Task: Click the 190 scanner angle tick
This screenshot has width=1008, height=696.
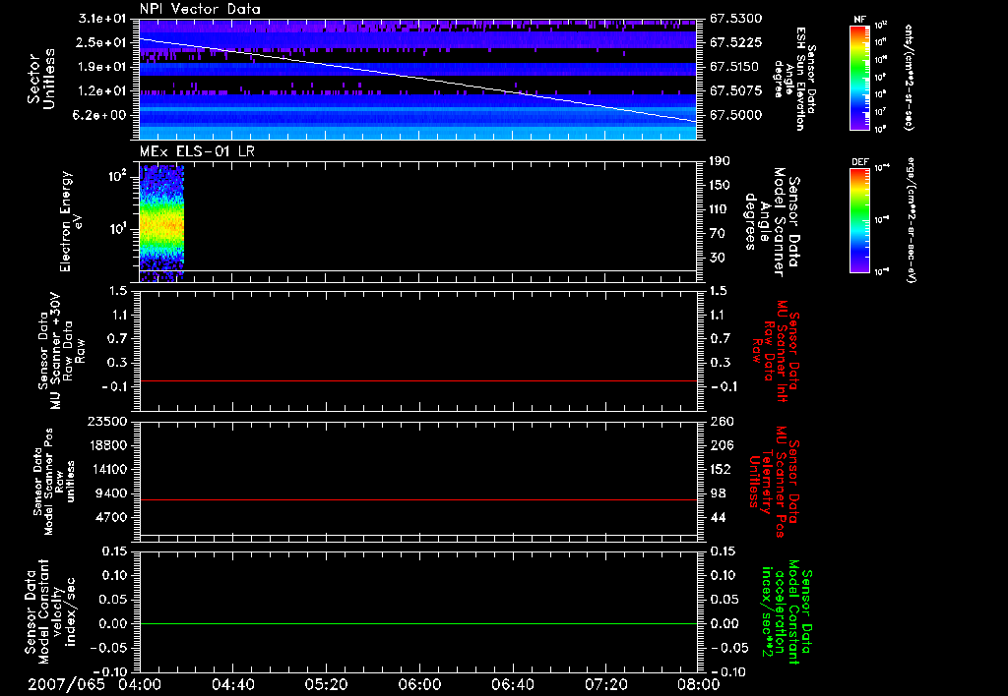Action: coord(720,161)
